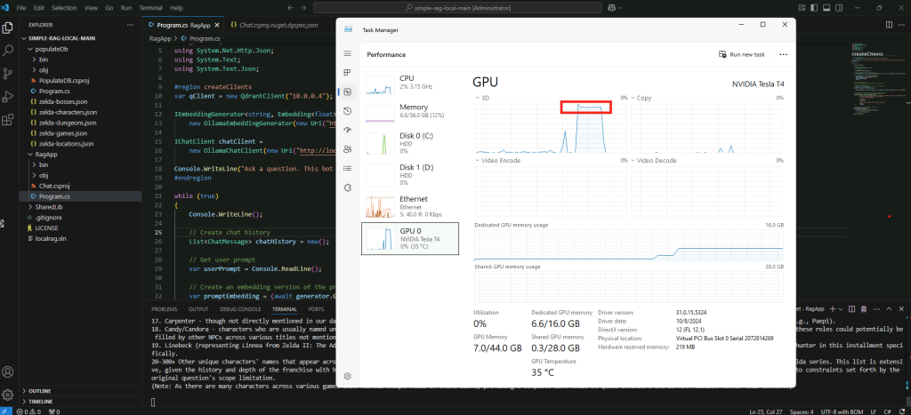Open the File menu in VS Code

tap(21, 8)
